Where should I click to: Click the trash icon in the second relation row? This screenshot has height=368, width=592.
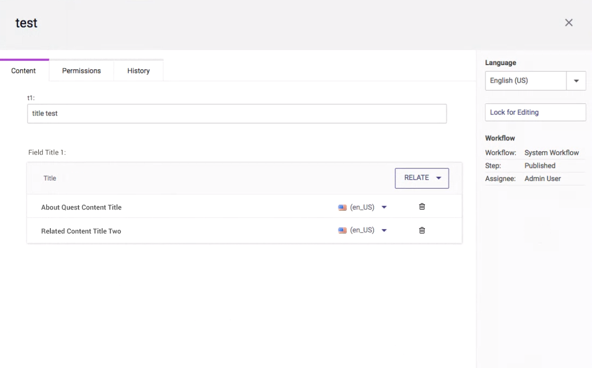pos(421,230)
